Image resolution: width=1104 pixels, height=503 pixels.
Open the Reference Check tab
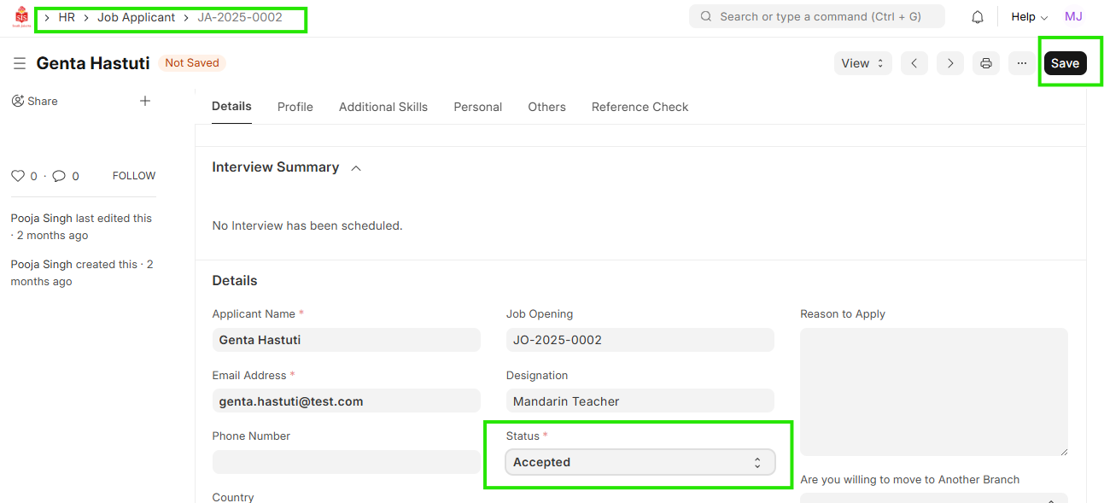(x=640, y=107)
